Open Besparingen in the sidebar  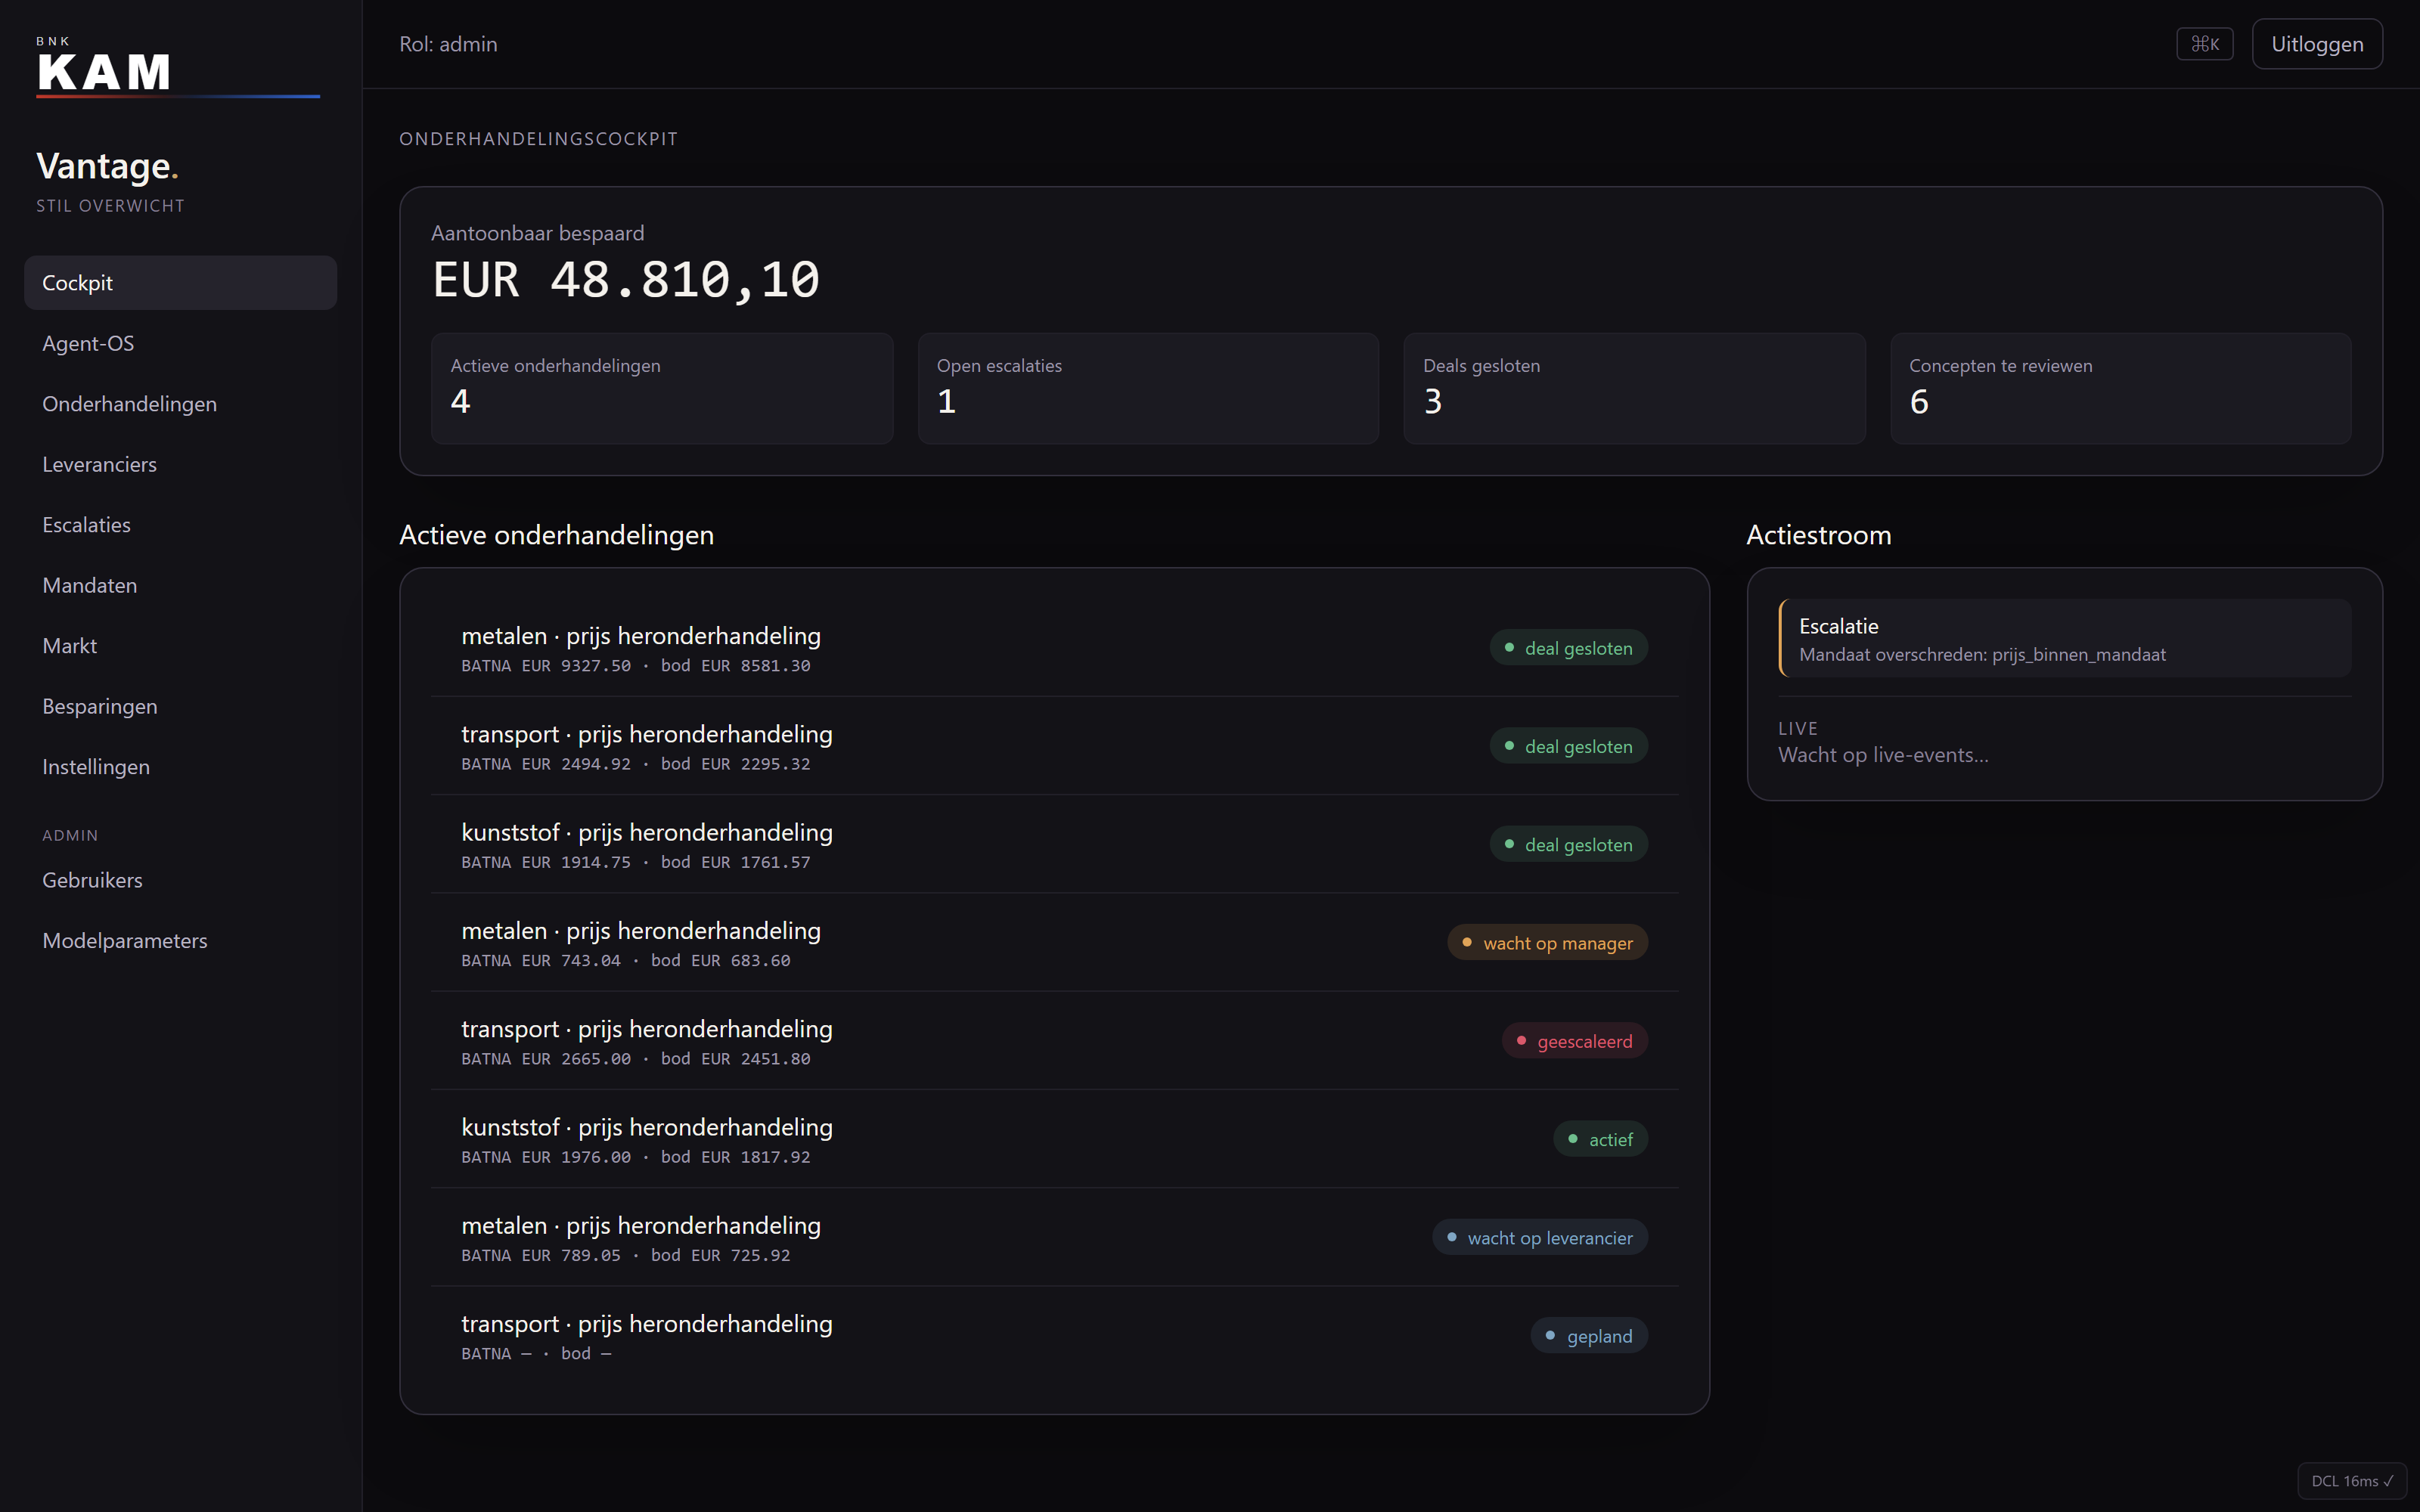180,706
